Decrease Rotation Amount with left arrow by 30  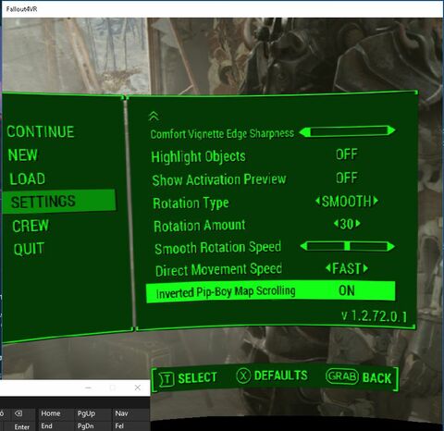[336, 223]
